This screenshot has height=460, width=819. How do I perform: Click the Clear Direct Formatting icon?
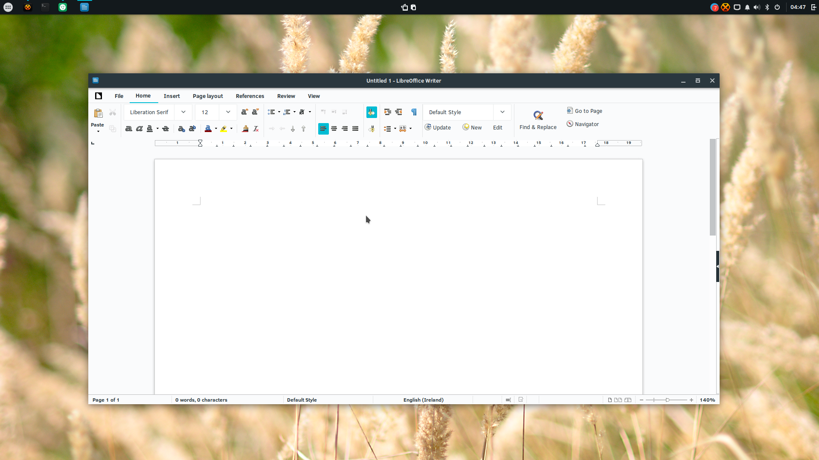[x=256, y=129]
